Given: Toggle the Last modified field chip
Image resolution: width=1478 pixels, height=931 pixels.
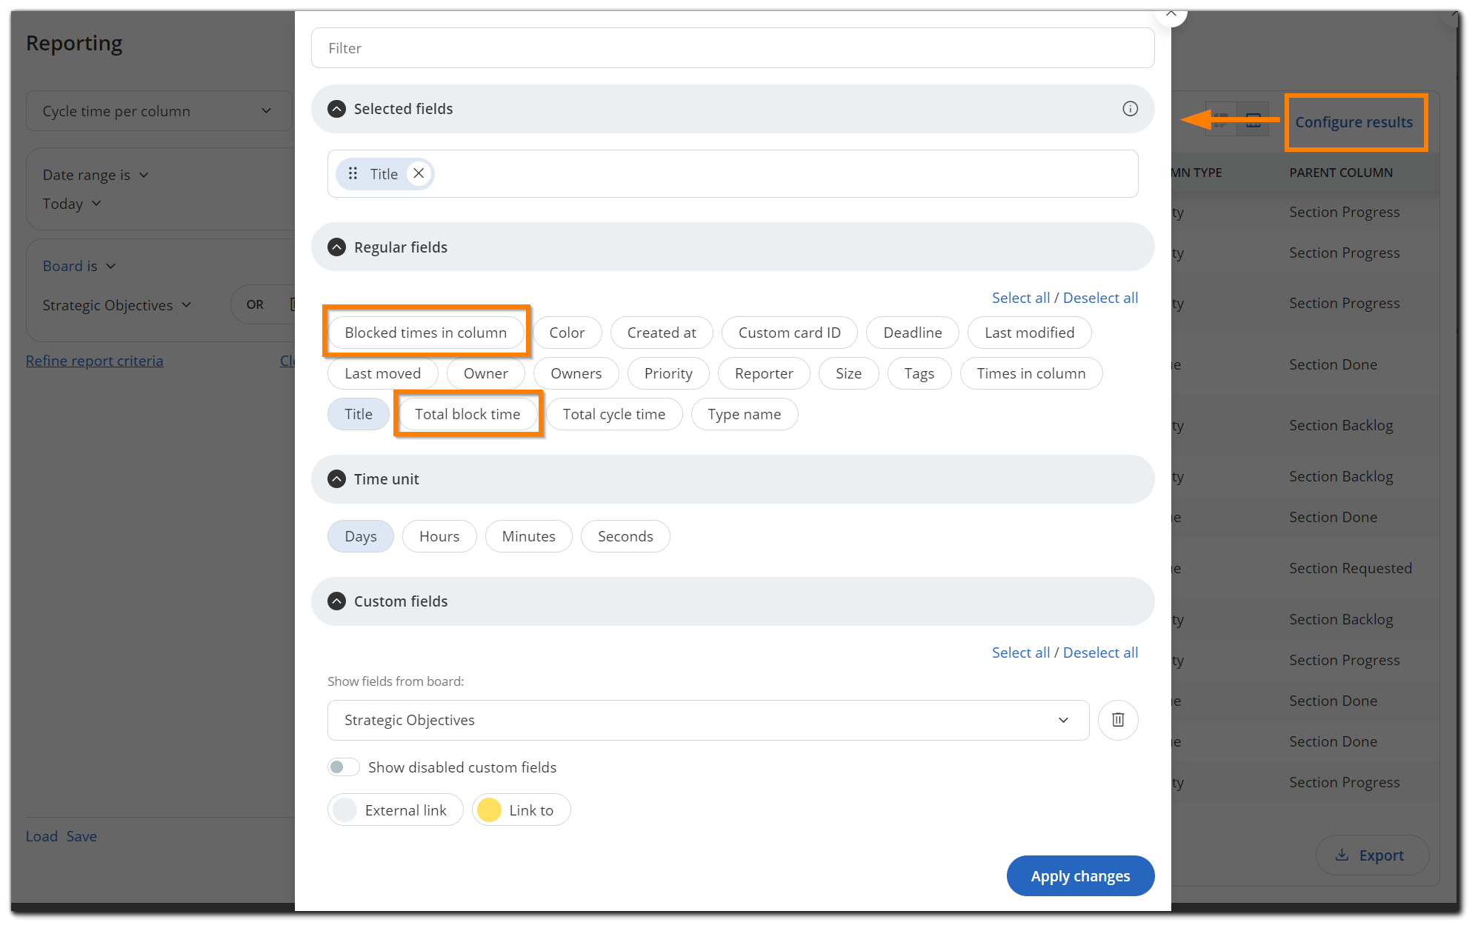Looking at the screenshot, I should tap(1029, 333).
